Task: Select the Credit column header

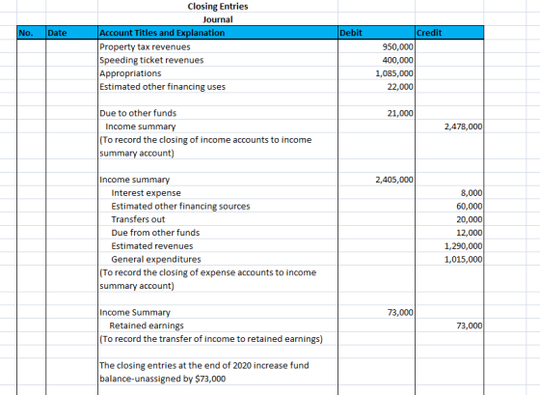Action: (x=449, y=33)
